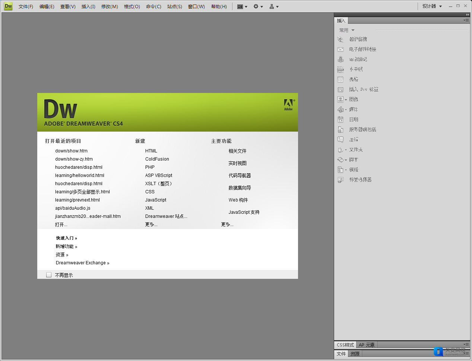Open the 代码导航器 feature link
Viewport: 472px width, 361px height.
coord(240,175)
